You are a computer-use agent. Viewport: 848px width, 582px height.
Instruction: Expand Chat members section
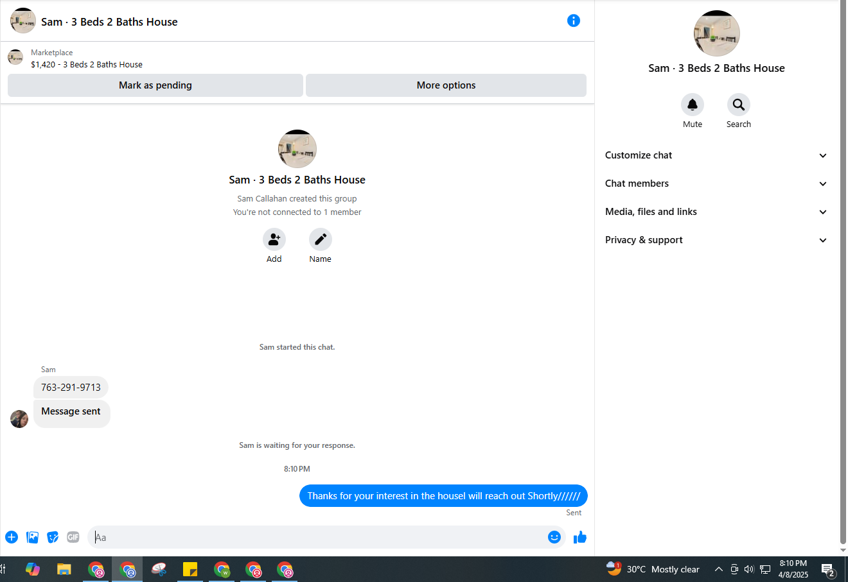716,184
